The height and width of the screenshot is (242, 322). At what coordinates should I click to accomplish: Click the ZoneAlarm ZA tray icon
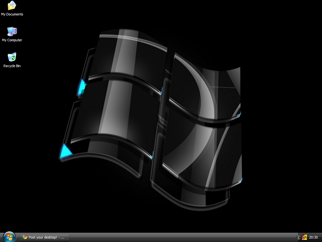click(304, 237)
